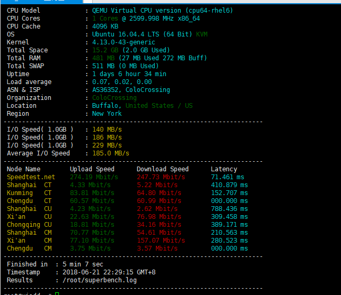
Task: Click Chengdu CM download 3.57 Mbit/s
Action: point(157,248)
